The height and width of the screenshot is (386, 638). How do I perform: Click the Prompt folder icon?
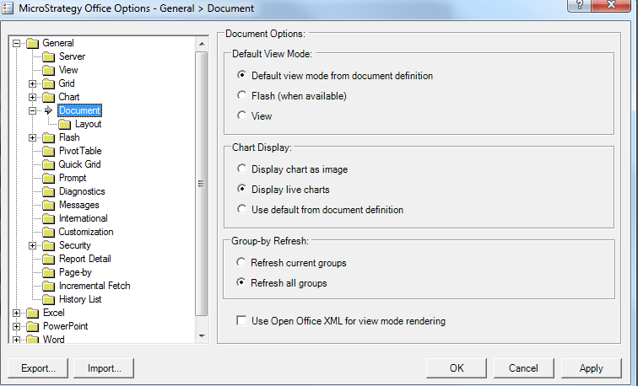pos(48,178)
